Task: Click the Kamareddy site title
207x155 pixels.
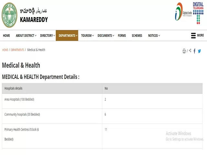Action: coord(34,20)
